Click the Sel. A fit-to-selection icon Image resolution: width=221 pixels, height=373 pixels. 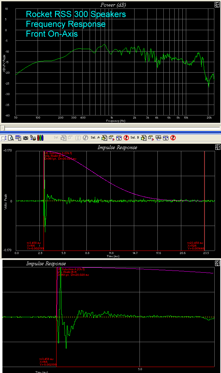[x=119, y=138]
